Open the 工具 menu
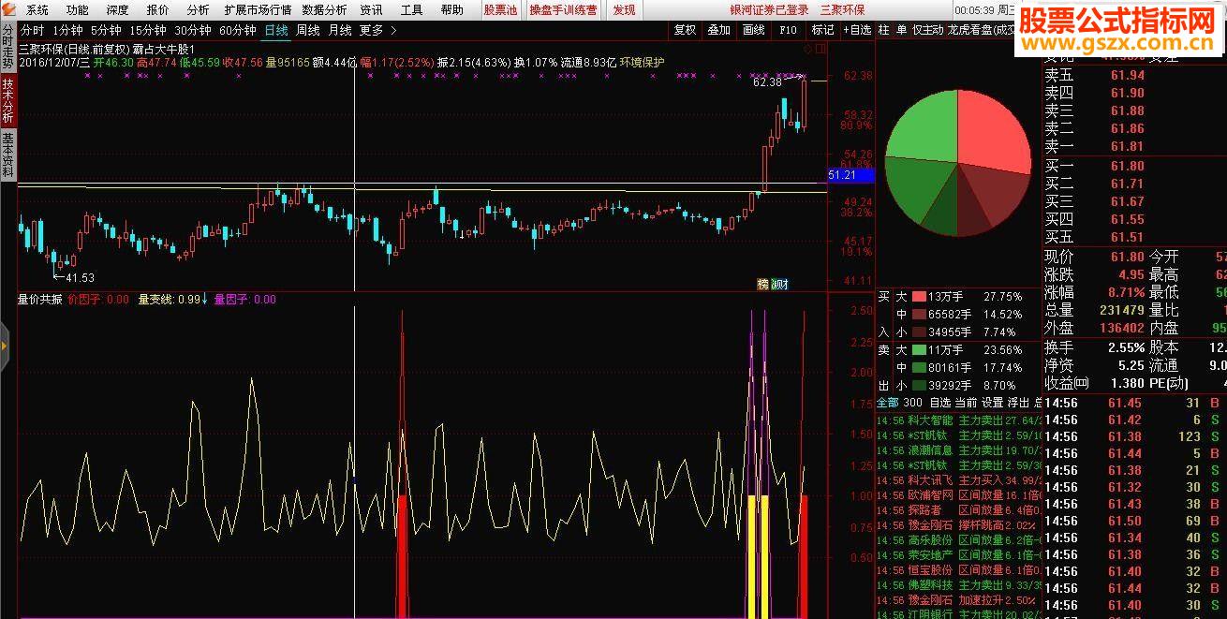1227x619 pixels. (411, 10)
